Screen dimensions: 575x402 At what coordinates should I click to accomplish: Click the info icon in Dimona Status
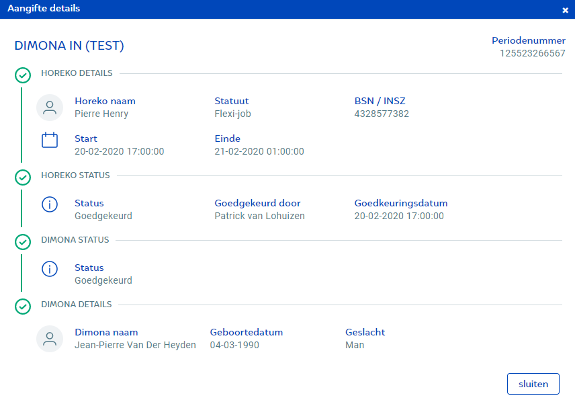pos(50,270)
